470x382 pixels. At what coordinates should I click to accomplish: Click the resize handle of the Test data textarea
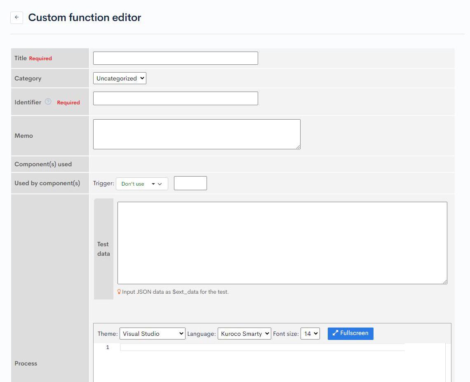point(446,281)
